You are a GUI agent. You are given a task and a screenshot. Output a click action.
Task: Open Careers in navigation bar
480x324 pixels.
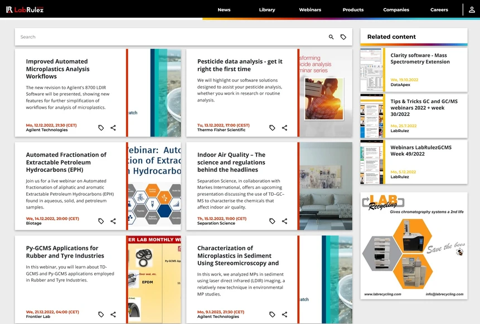439,10
